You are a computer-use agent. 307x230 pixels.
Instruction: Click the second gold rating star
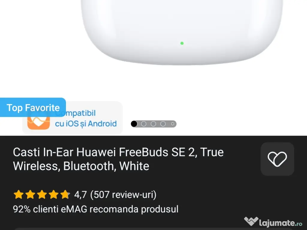click(x=30, y=194)
